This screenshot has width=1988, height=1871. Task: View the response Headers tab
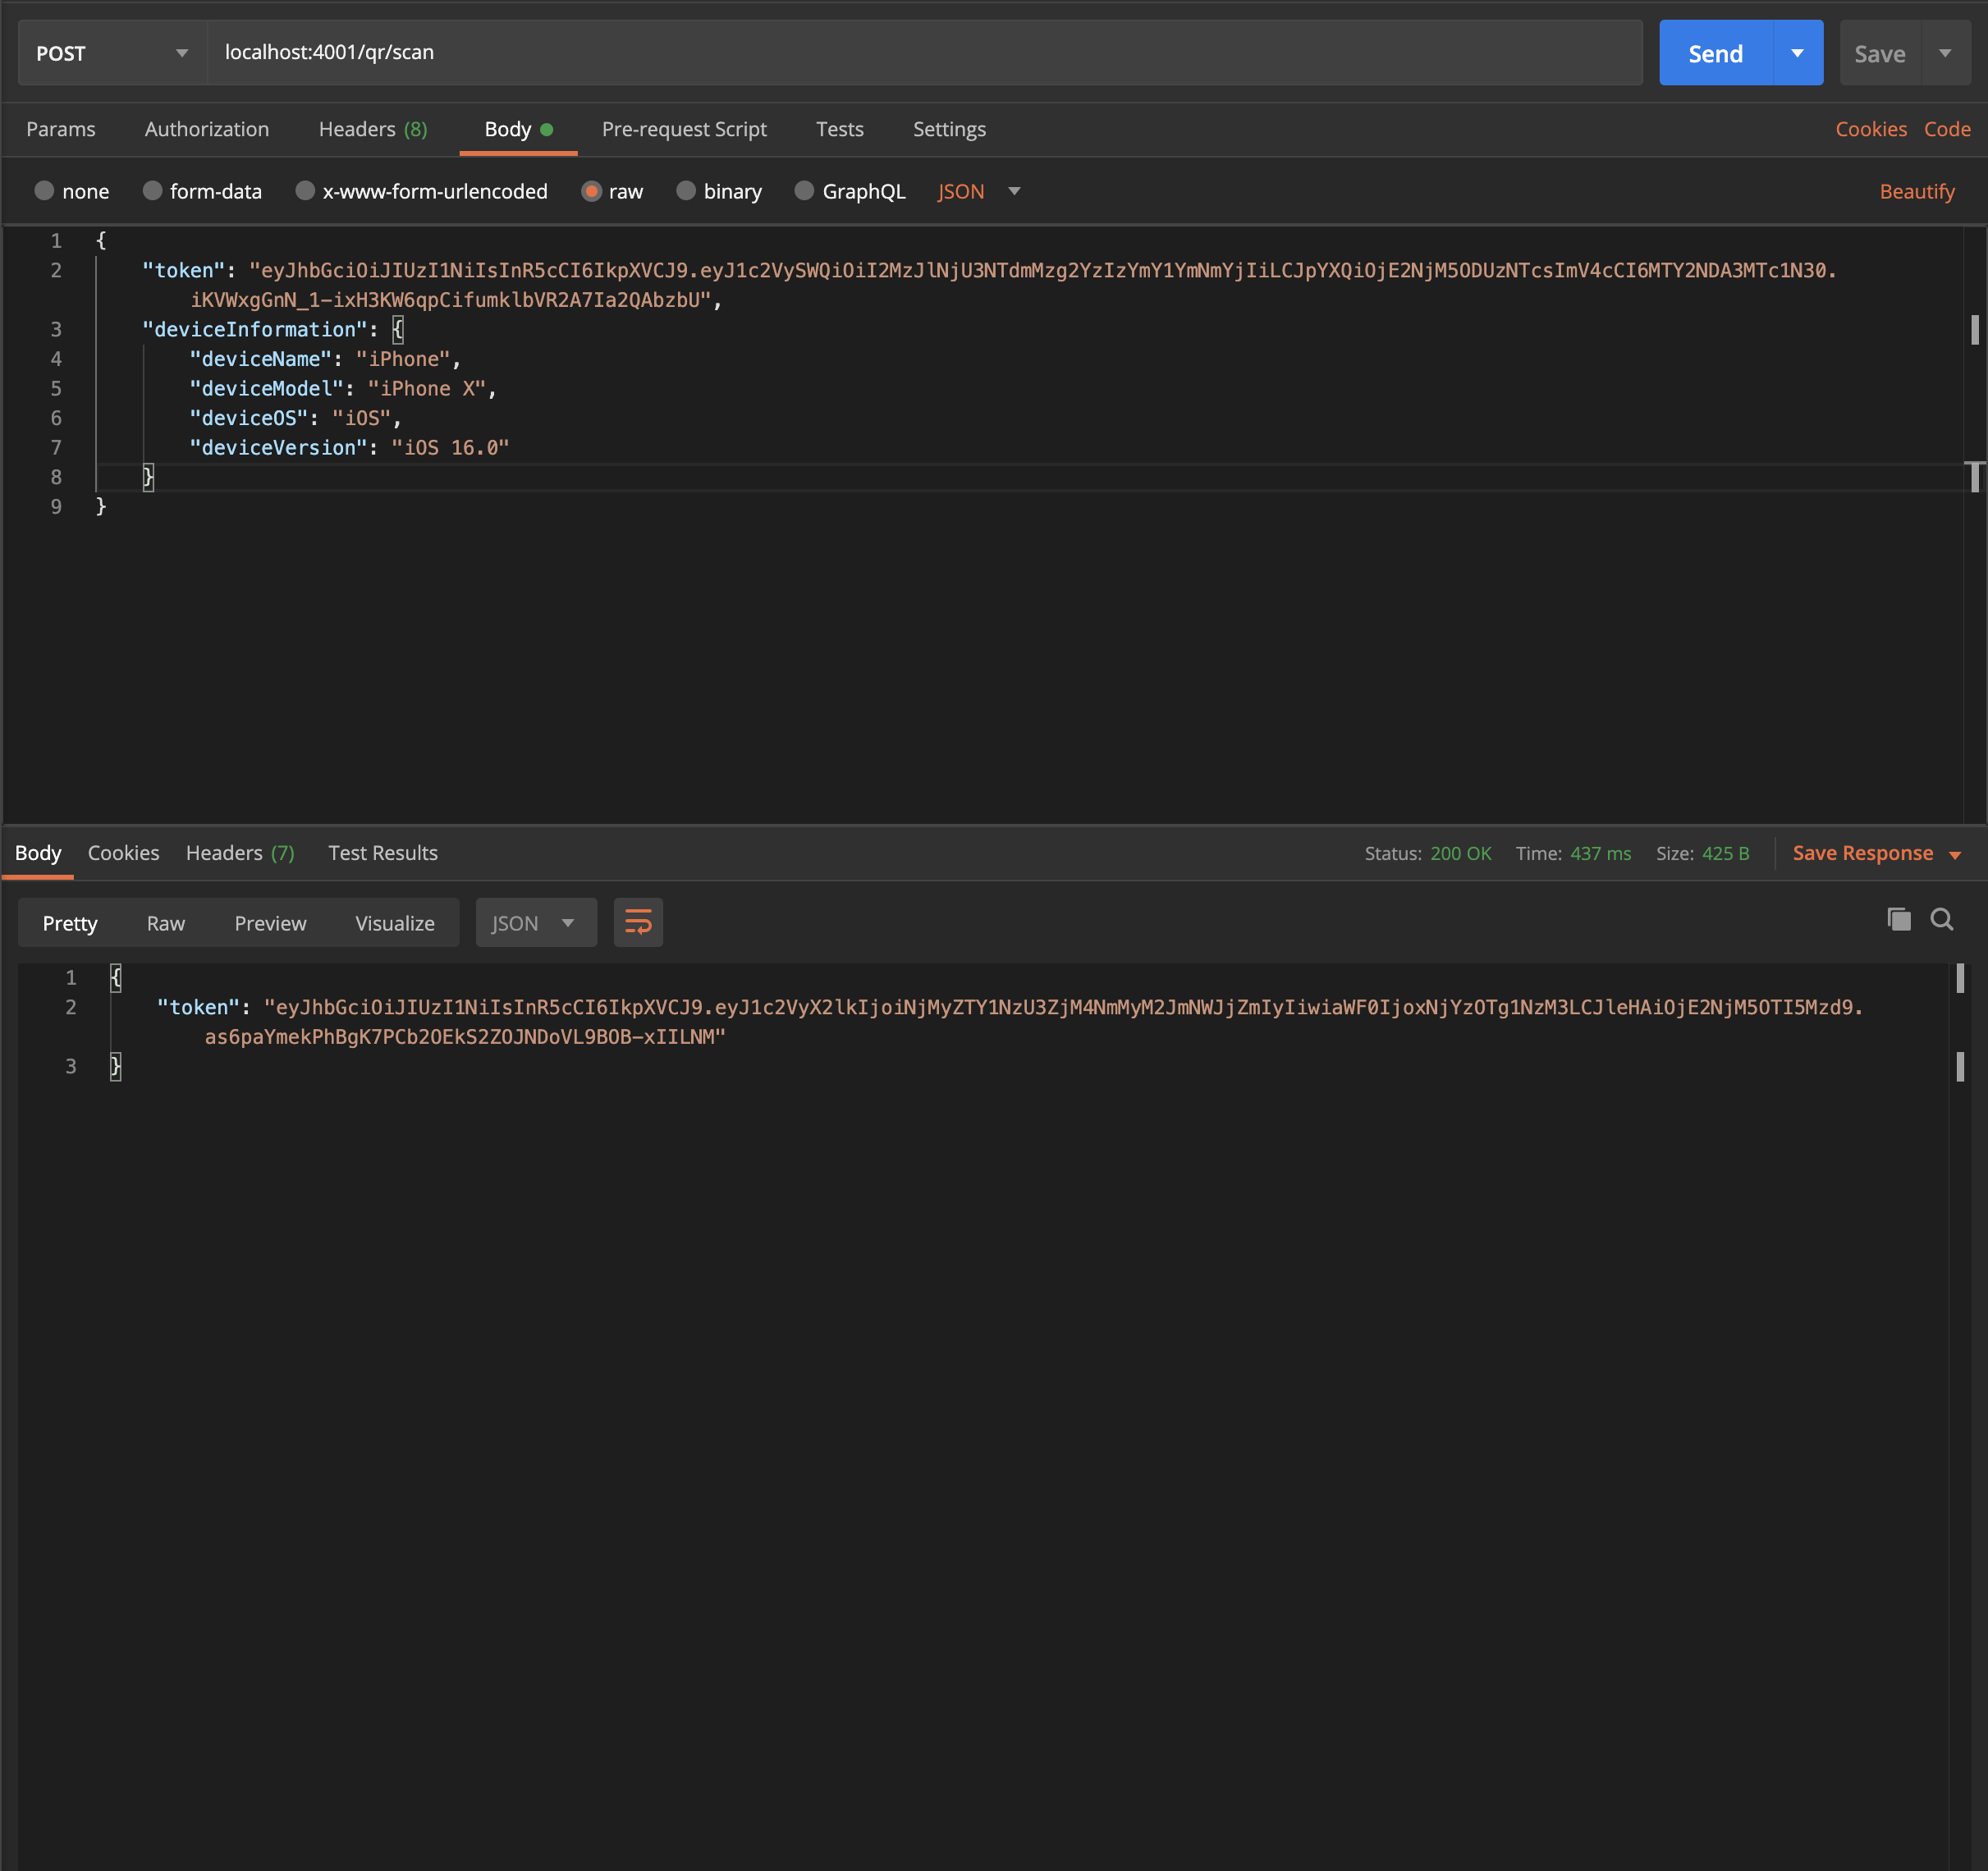[x=239, y=853]
